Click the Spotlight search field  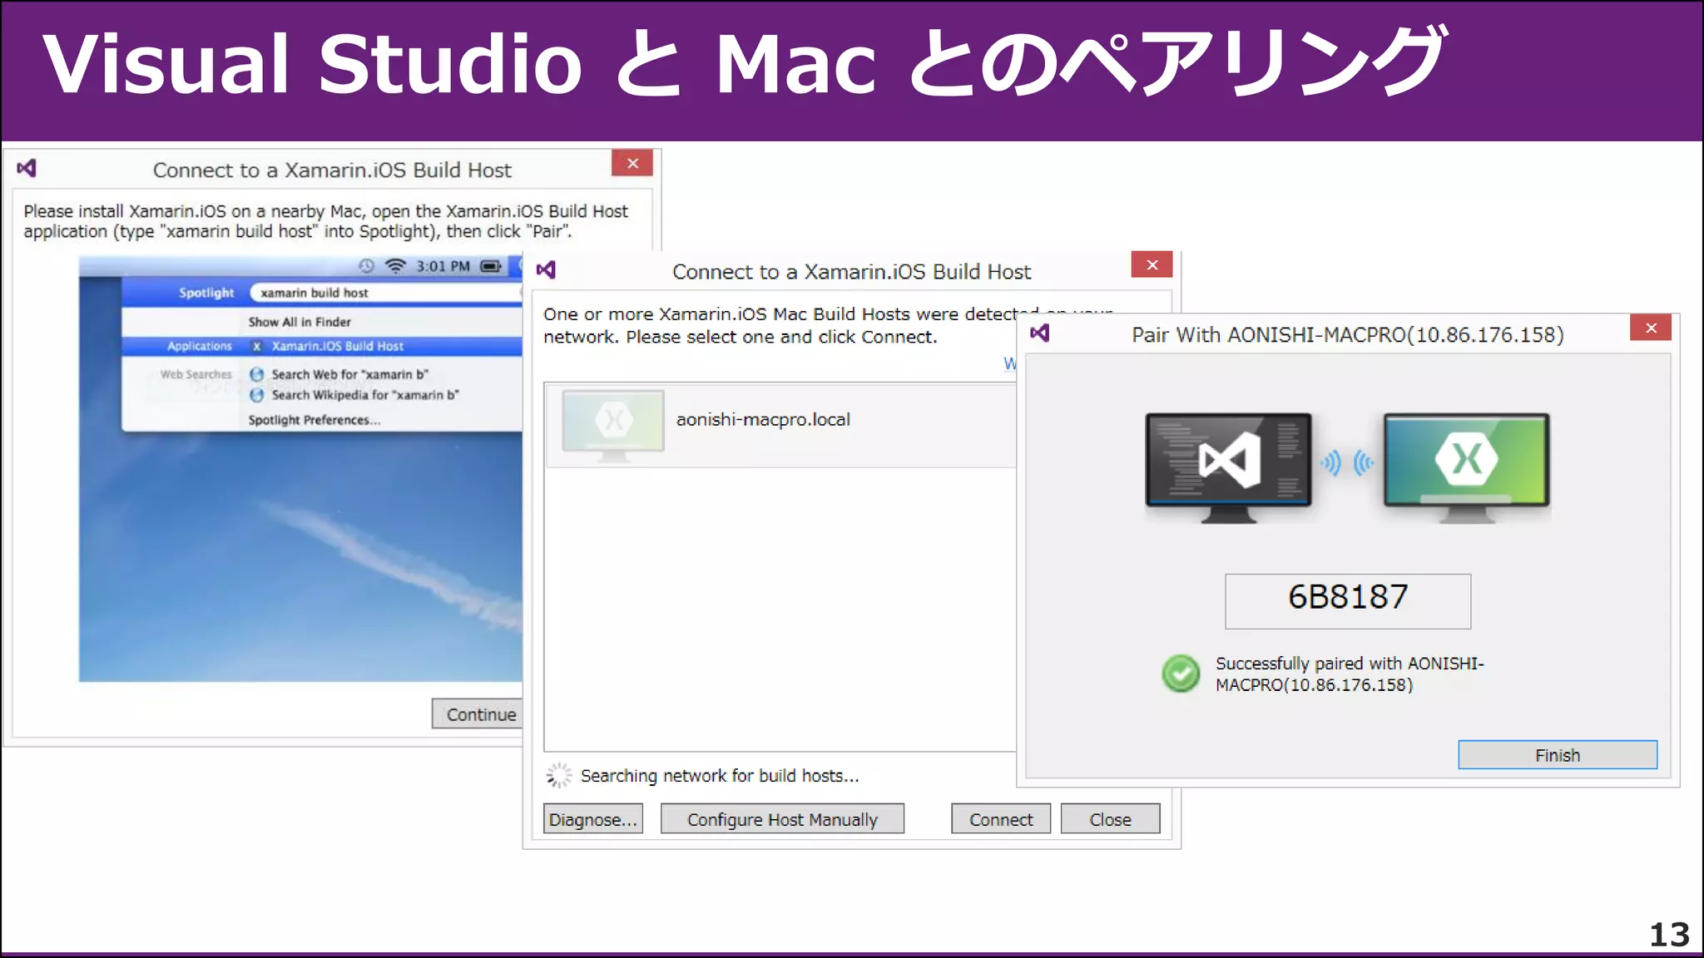click(383, 293)
